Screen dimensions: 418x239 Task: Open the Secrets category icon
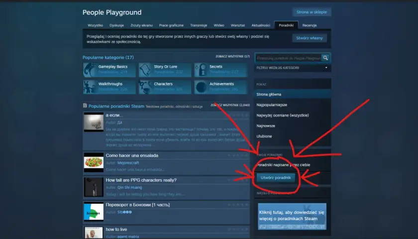201,70
